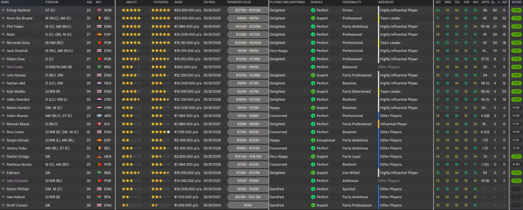Click the Switzerland flag in Manuel Akanji's row
Viewport: 523px width, 210px height.
click(98, 124)
